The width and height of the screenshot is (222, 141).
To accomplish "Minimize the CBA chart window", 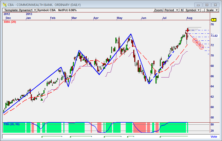I will click(198, 5).
